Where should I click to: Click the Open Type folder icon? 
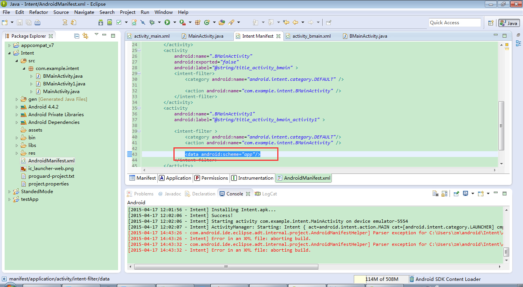tap(222, 22)
